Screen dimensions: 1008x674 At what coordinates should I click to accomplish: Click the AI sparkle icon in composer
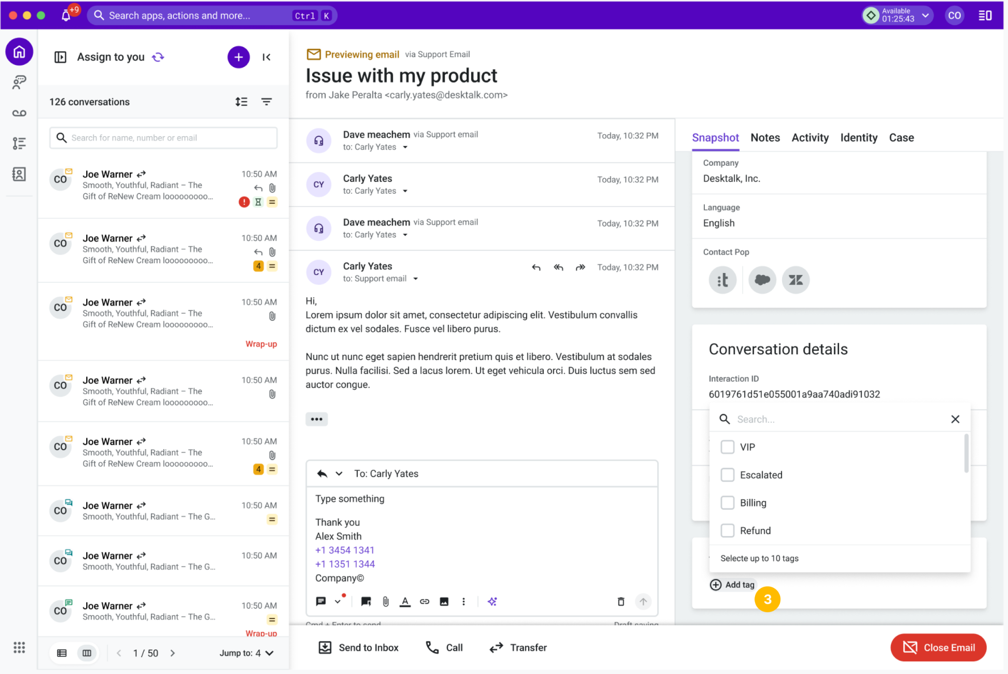click(492, 601)
